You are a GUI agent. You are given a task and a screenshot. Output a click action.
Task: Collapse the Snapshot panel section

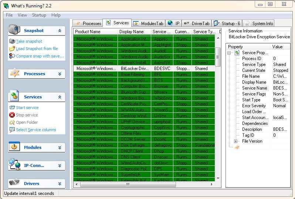60,31
